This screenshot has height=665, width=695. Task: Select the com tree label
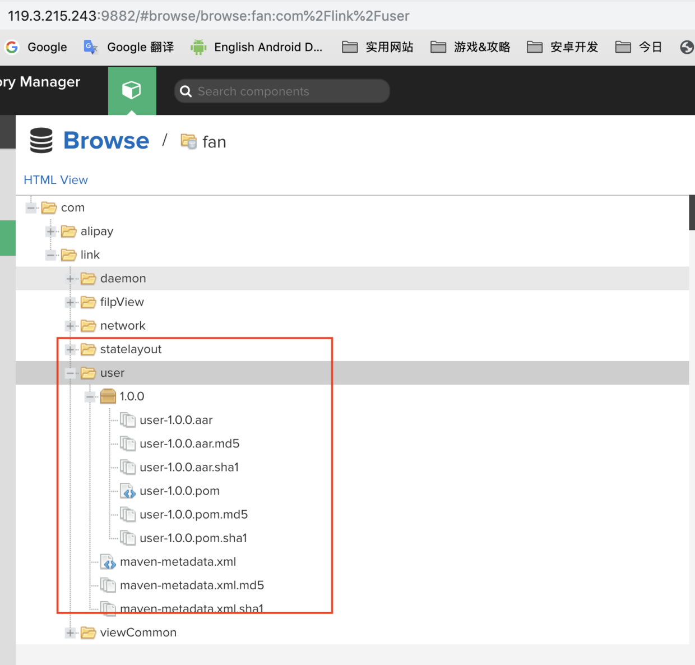73,208
